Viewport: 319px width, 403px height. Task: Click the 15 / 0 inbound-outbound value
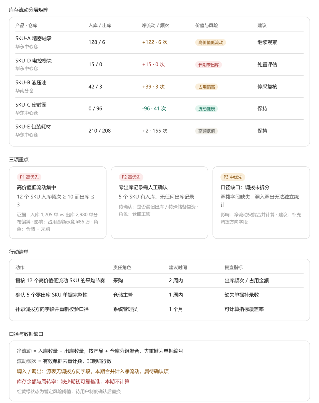click(x=95, y=64)
